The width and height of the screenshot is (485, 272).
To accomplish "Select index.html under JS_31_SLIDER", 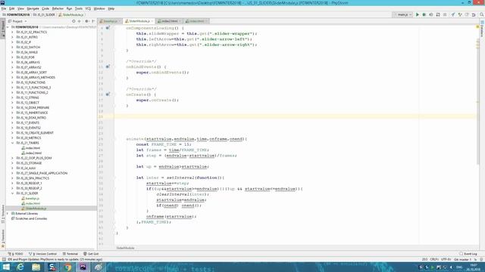I will pos(33,203).
